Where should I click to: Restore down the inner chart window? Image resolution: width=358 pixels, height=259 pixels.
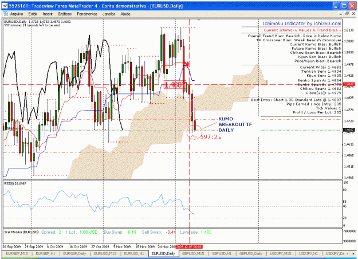[347, 14]
